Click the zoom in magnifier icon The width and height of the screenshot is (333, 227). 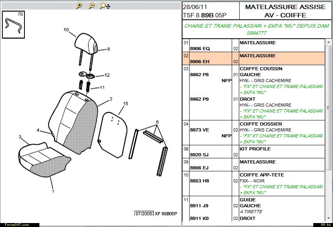(x=79, y=6)
